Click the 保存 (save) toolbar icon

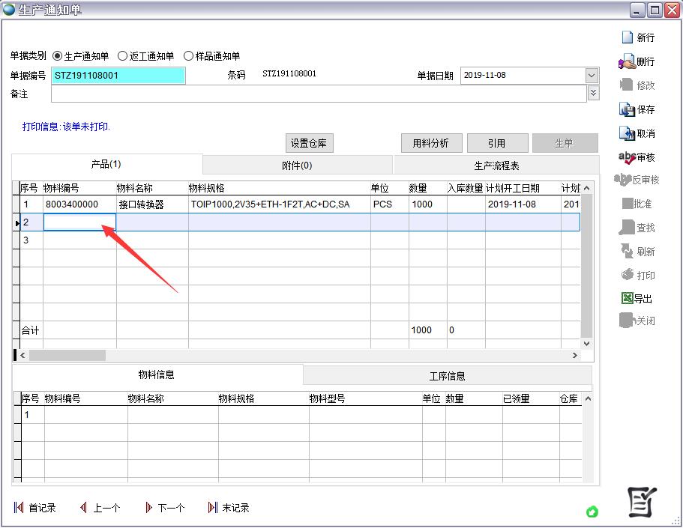click(x=628, y=109)
